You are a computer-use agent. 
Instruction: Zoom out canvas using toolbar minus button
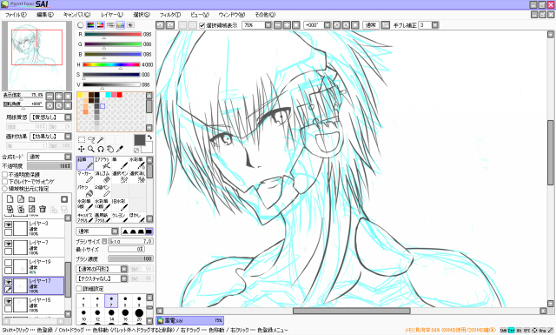(x=278, y=25)
